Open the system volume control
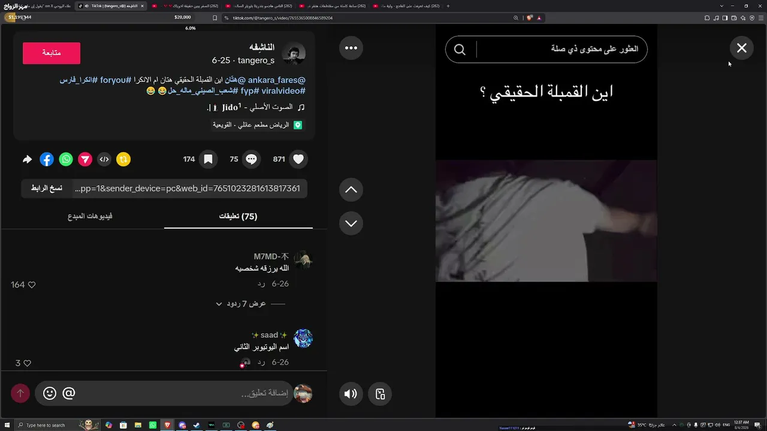 click(x=717, y=425)
